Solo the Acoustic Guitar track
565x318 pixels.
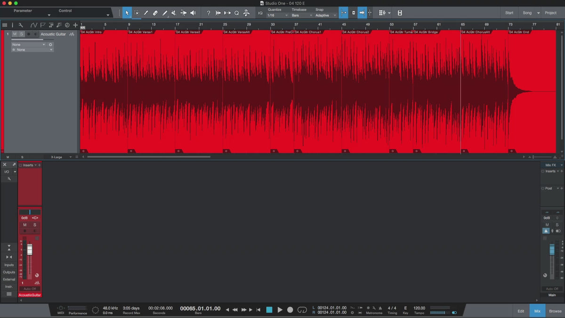21,34
